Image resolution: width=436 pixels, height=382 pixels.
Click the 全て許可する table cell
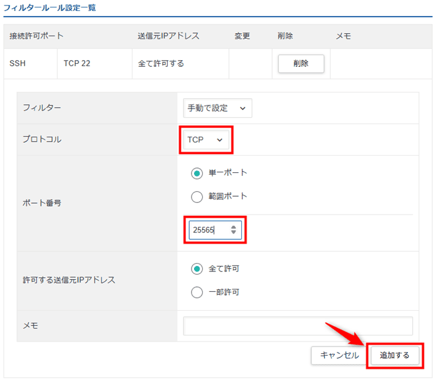coord(181,64)
